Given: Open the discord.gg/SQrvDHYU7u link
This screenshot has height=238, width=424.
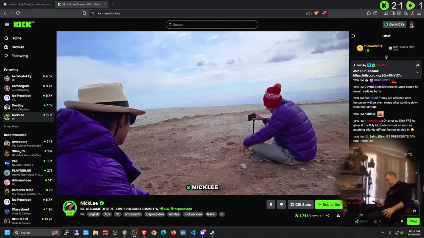Looking at the screenshot, I should tap(377, 75).
